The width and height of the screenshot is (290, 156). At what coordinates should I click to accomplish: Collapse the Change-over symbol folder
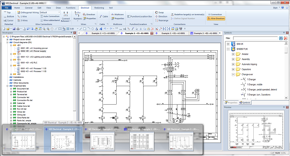[233, 75]
